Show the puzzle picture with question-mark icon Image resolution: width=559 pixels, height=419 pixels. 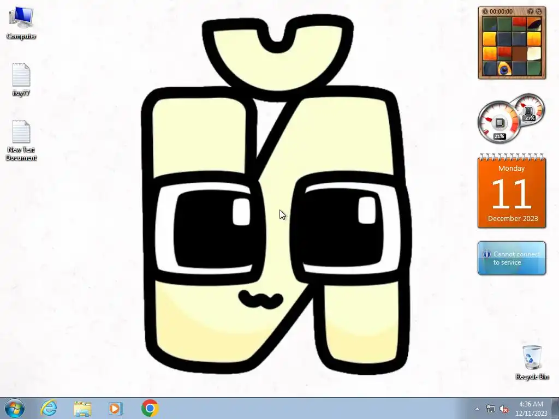click(x=531, y=11)
